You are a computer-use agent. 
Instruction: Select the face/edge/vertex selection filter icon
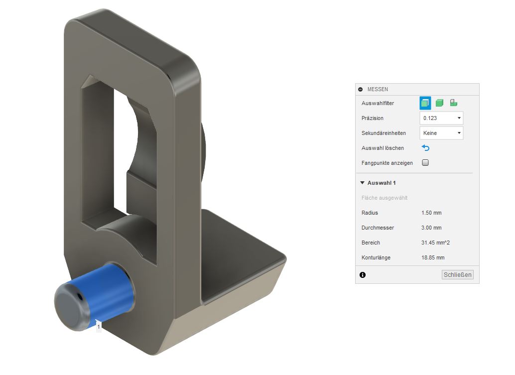425,103
